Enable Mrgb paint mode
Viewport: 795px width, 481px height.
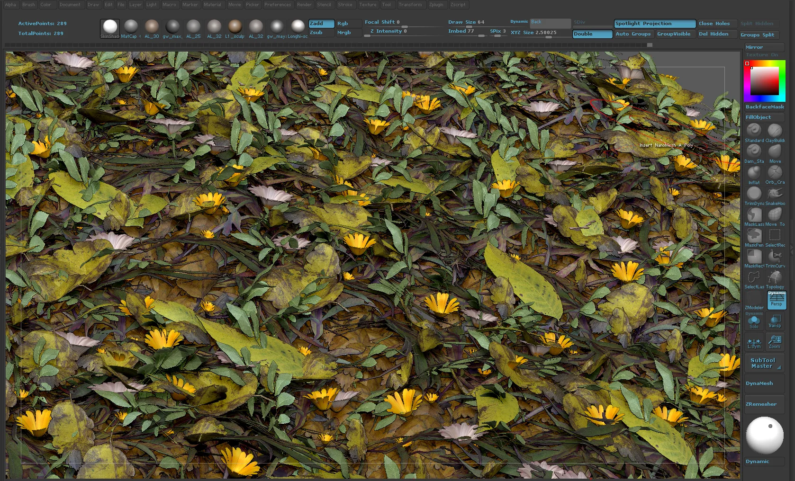tap(348, 32)
